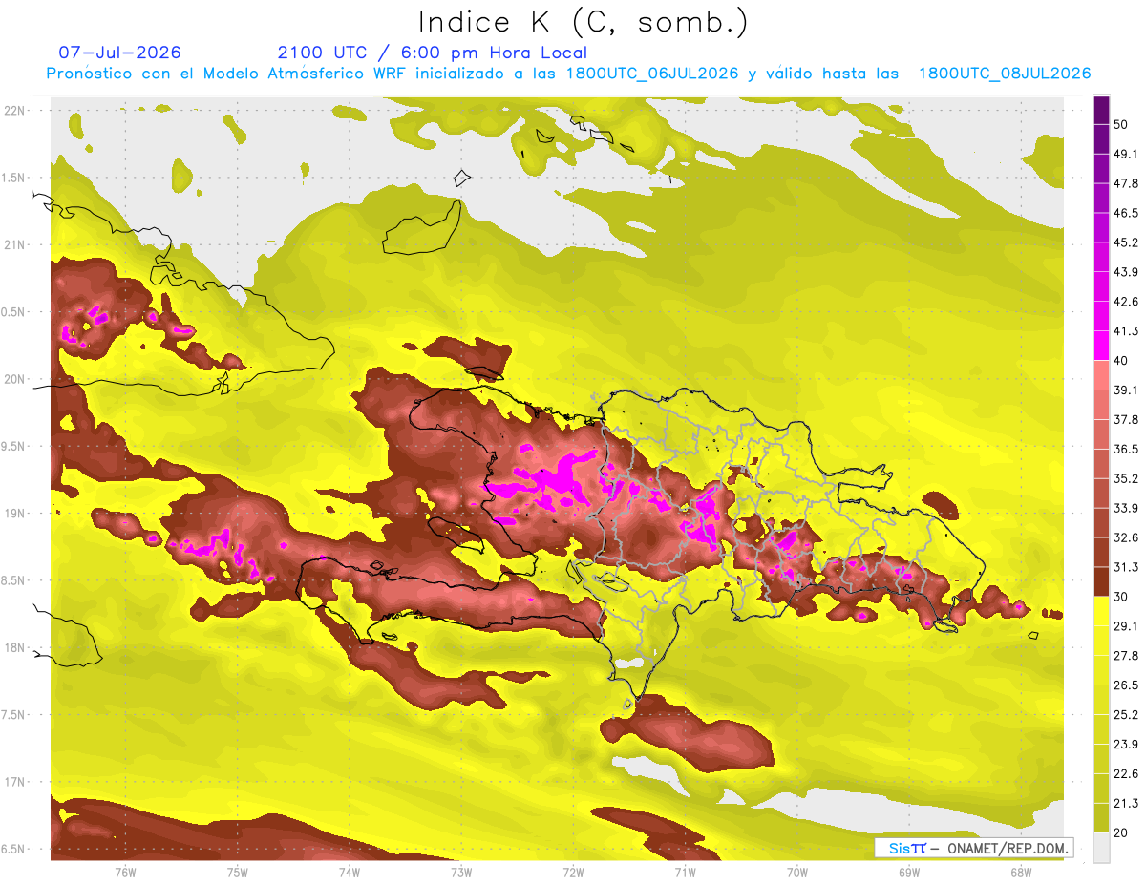Click colorbar value "35.2"
This screenshot has height=885, width=1146.
click(1126, 478)
